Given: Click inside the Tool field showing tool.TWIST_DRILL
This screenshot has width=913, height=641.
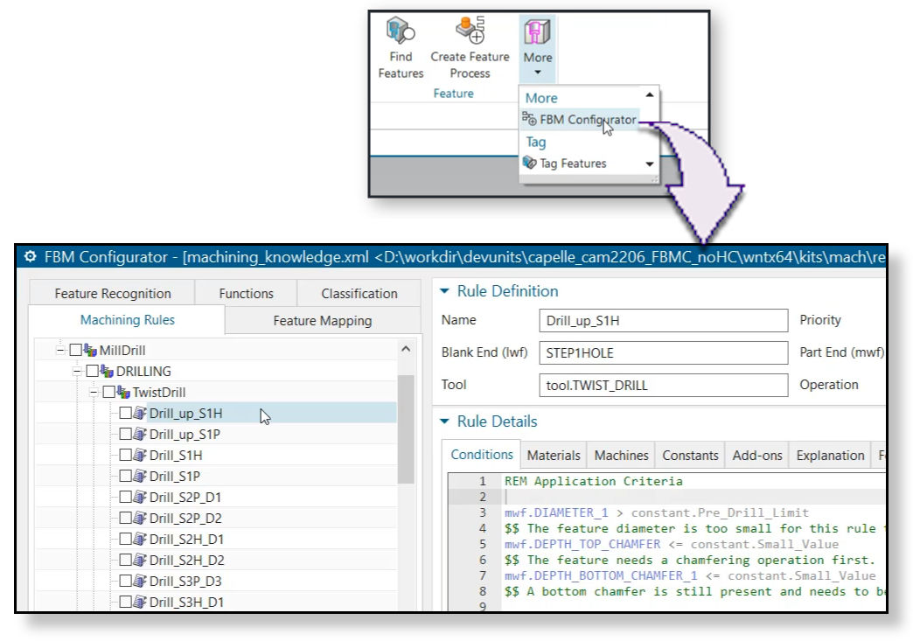Looking at the screenshot, I should click(x=661, y=385).
